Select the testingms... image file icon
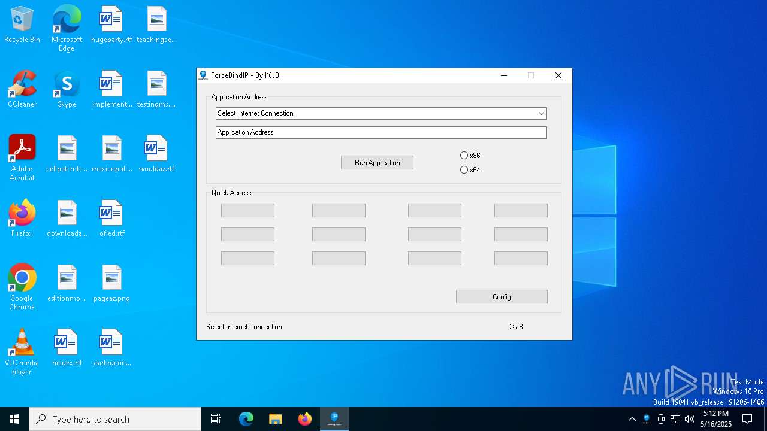Image resolution: width=767 pixels, height=431 pixels. 156,90
